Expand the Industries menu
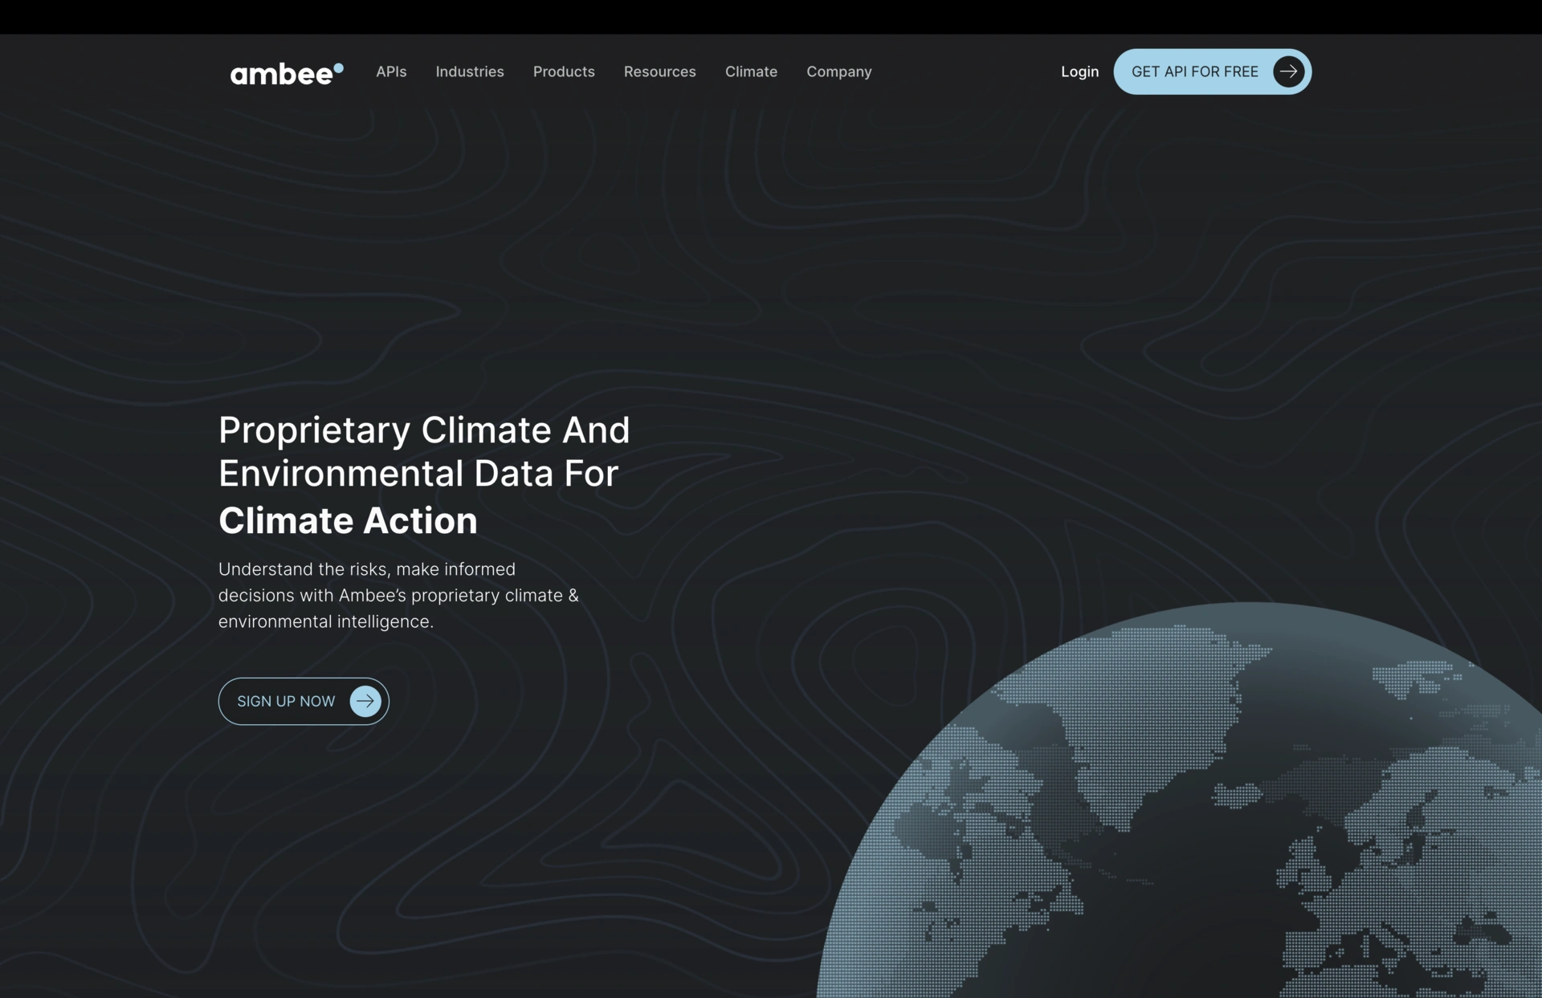The width and height of the screenshot is (1542, 998). coord(469,71)
